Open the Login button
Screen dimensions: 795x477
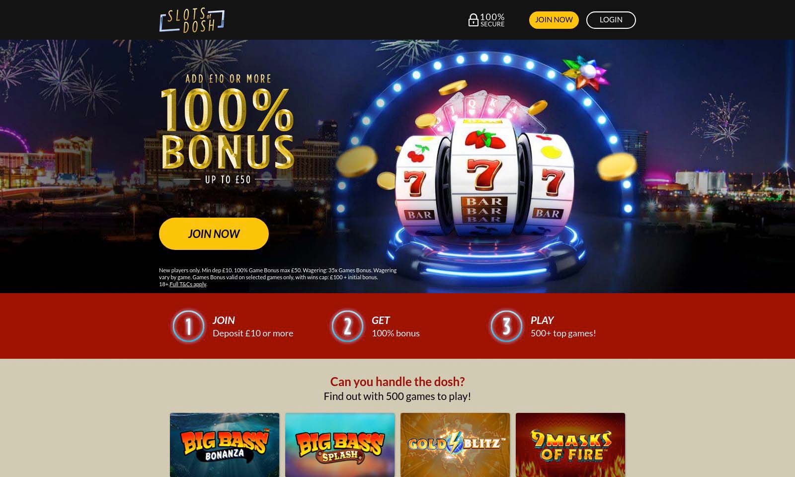tap(611, 20)
